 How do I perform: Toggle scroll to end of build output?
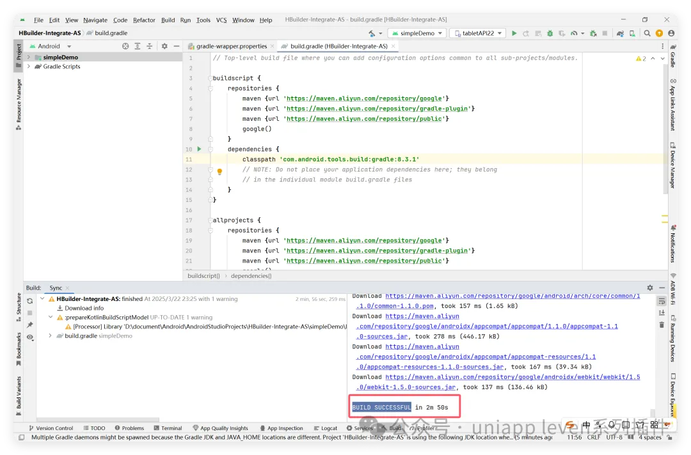(x=662, y=313)
